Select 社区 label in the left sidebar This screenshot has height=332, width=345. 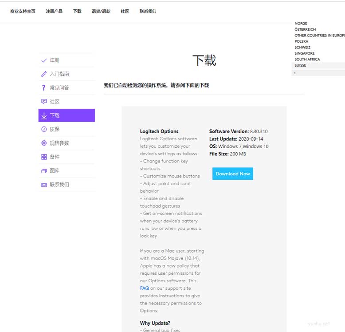point(55,102)
